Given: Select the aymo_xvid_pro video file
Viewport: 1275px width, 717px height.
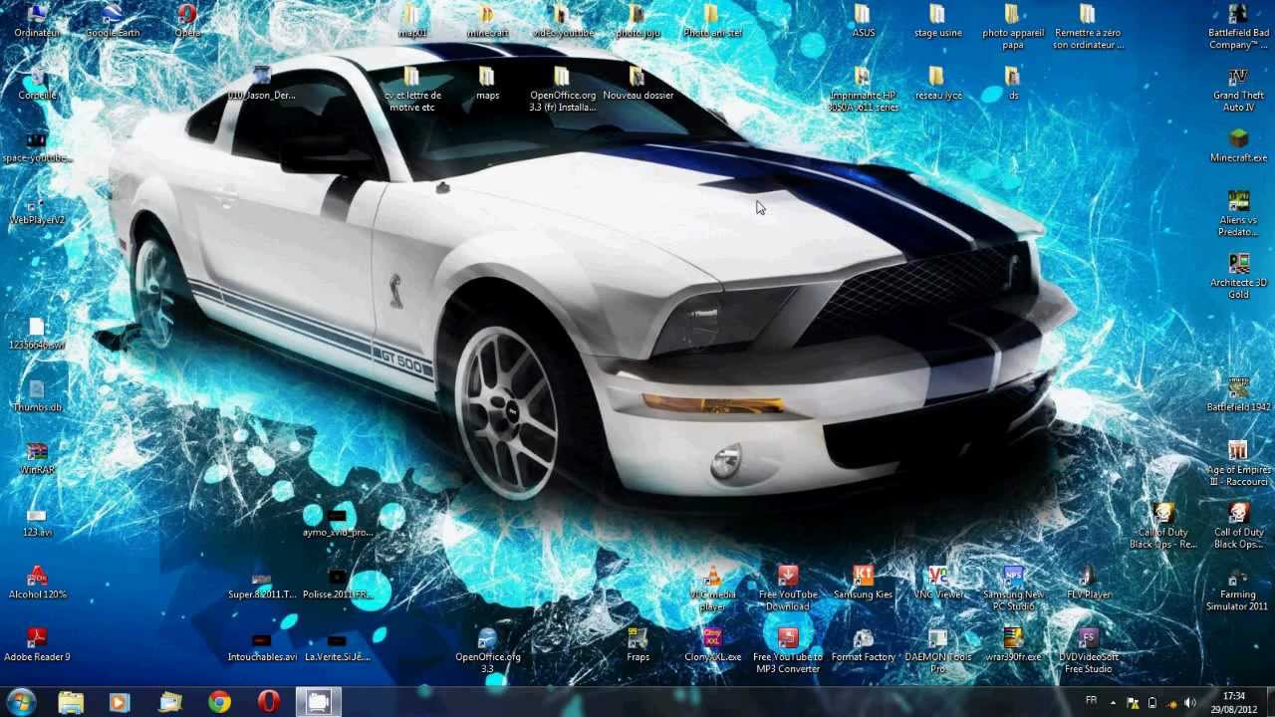Looking at the screenshot, I should tap(337, 521).
